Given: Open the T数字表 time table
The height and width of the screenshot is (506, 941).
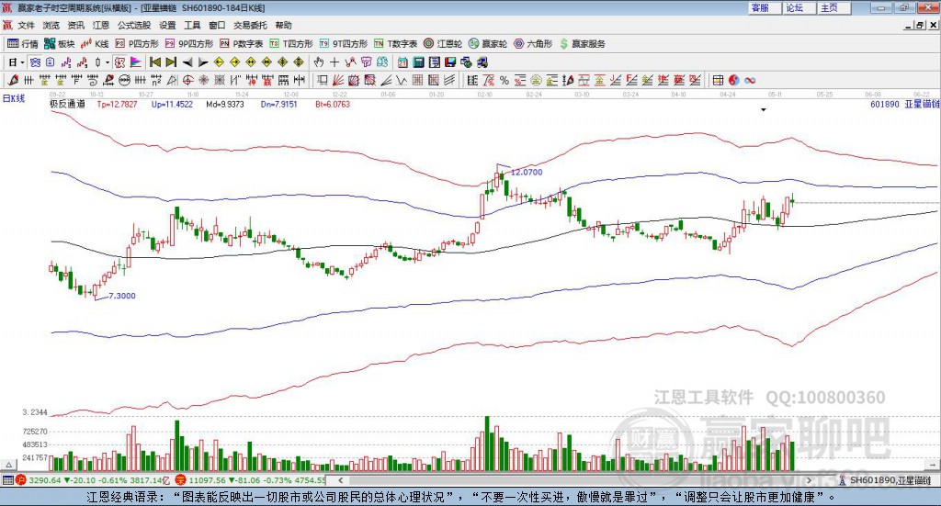Looking at the screenshot, I should coord(395,44).
